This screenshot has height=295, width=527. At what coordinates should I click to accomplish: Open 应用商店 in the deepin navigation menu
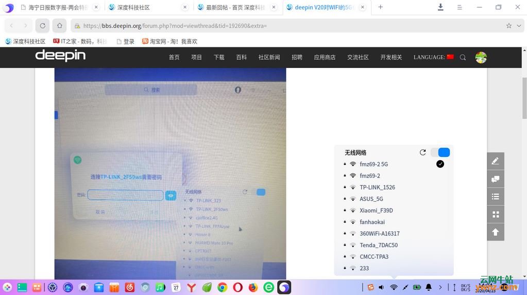click(x=325, y=58)
